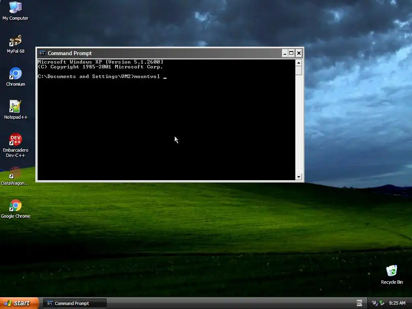Open the My Computer desktop icon
This screenshot has height=309, width=412.
(x=15, y=11)
